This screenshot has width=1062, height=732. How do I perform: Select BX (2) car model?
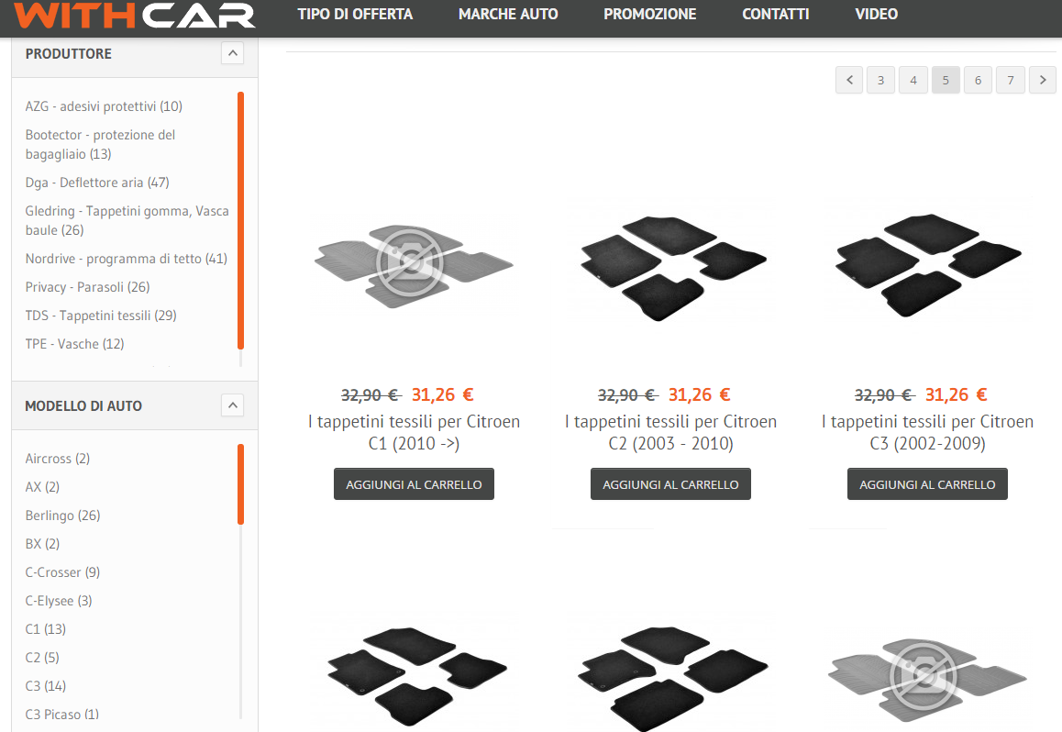[42, 544]
